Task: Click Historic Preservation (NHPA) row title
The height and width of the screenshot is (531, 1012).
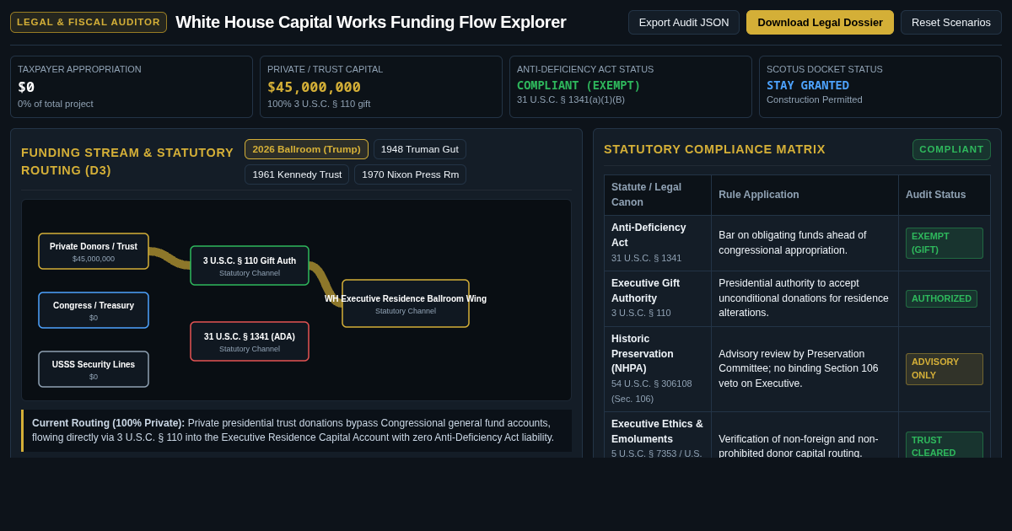Action: tap(643, 354)
